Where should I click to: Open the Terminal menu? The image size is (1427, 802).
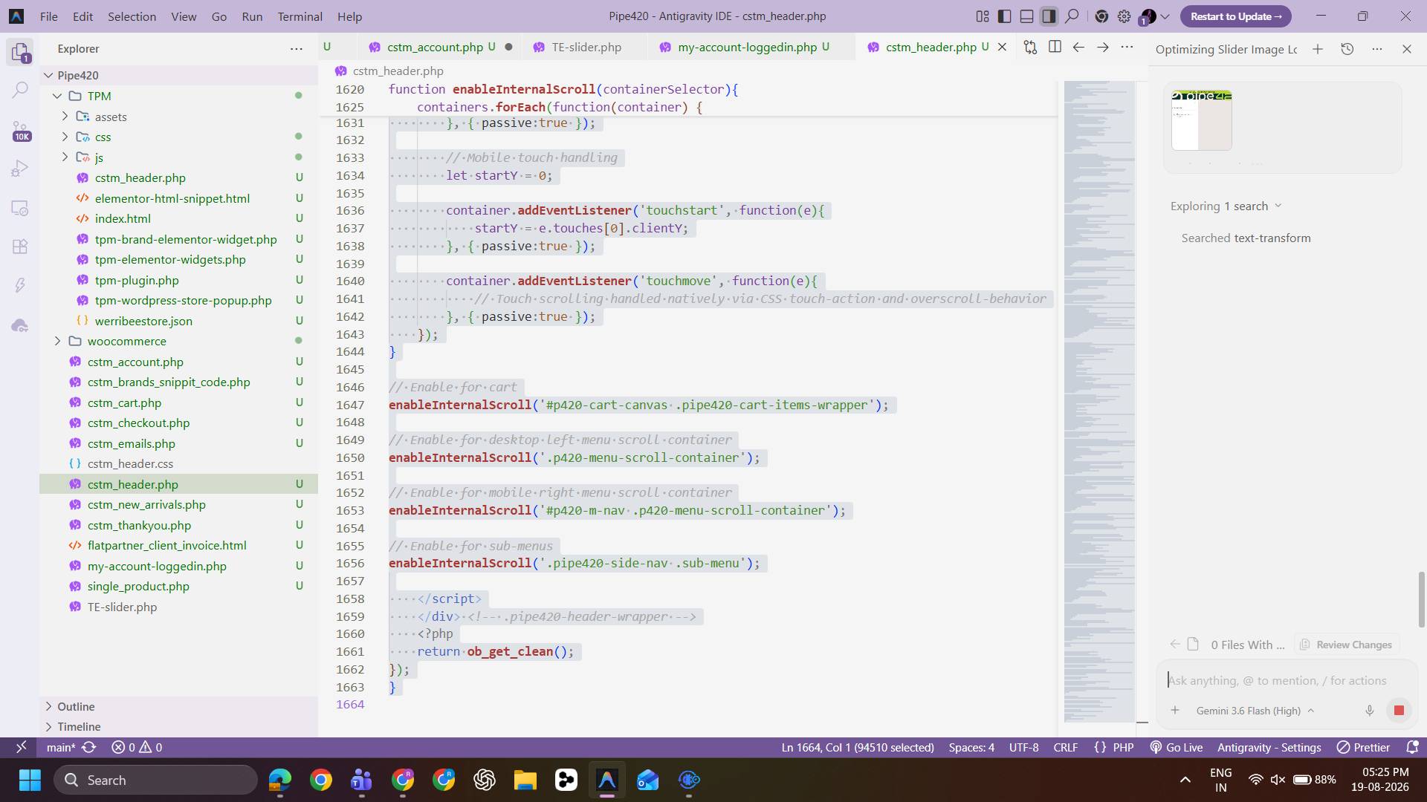click(300, 16)
